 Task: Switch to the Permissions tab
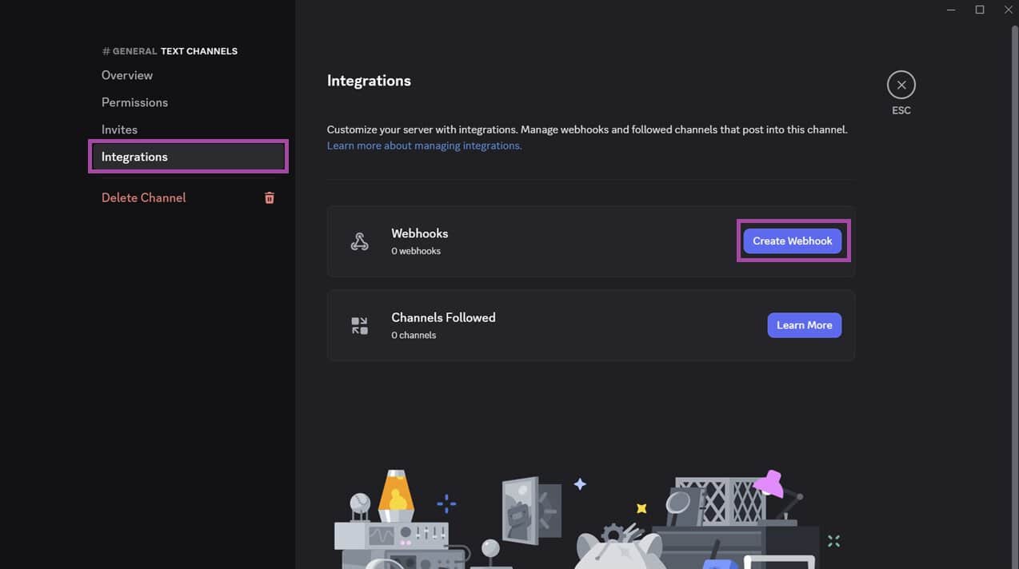[x=134, y=102]
